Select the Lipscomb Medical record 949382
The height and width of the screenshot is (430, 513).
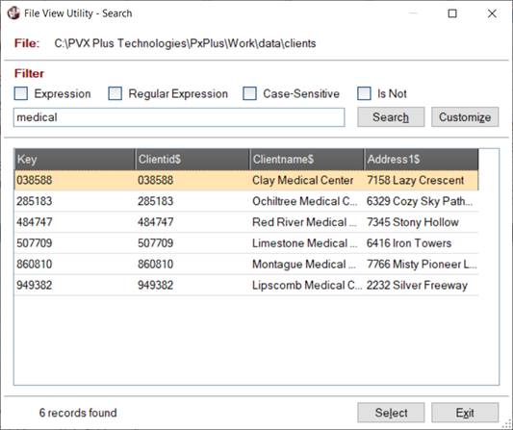246,285
